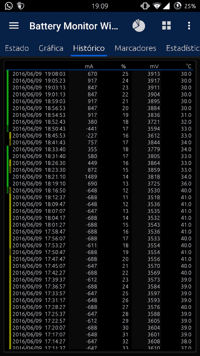The image size is (200, 356).
Task: Select the 18:21:10 entry with 1489 mA
Action: pos(100,177)
